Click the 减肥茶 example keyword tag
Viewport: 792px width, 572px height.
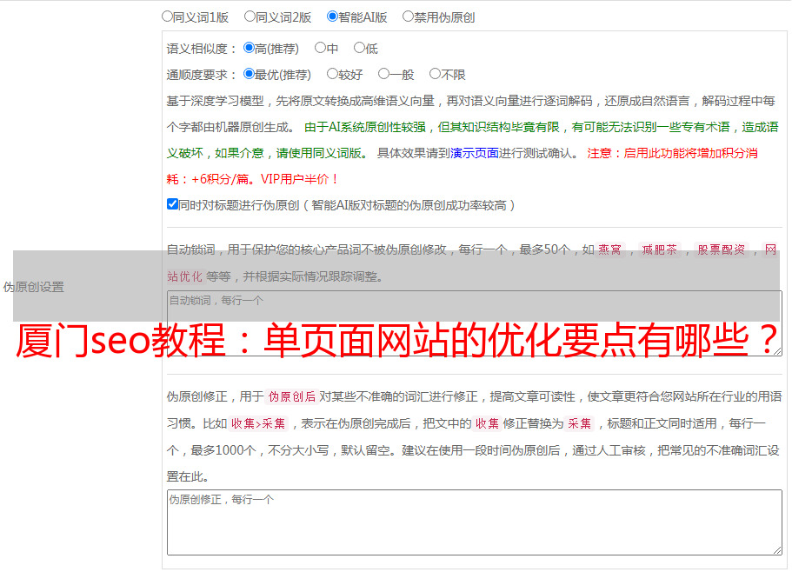tap(659, 249)
